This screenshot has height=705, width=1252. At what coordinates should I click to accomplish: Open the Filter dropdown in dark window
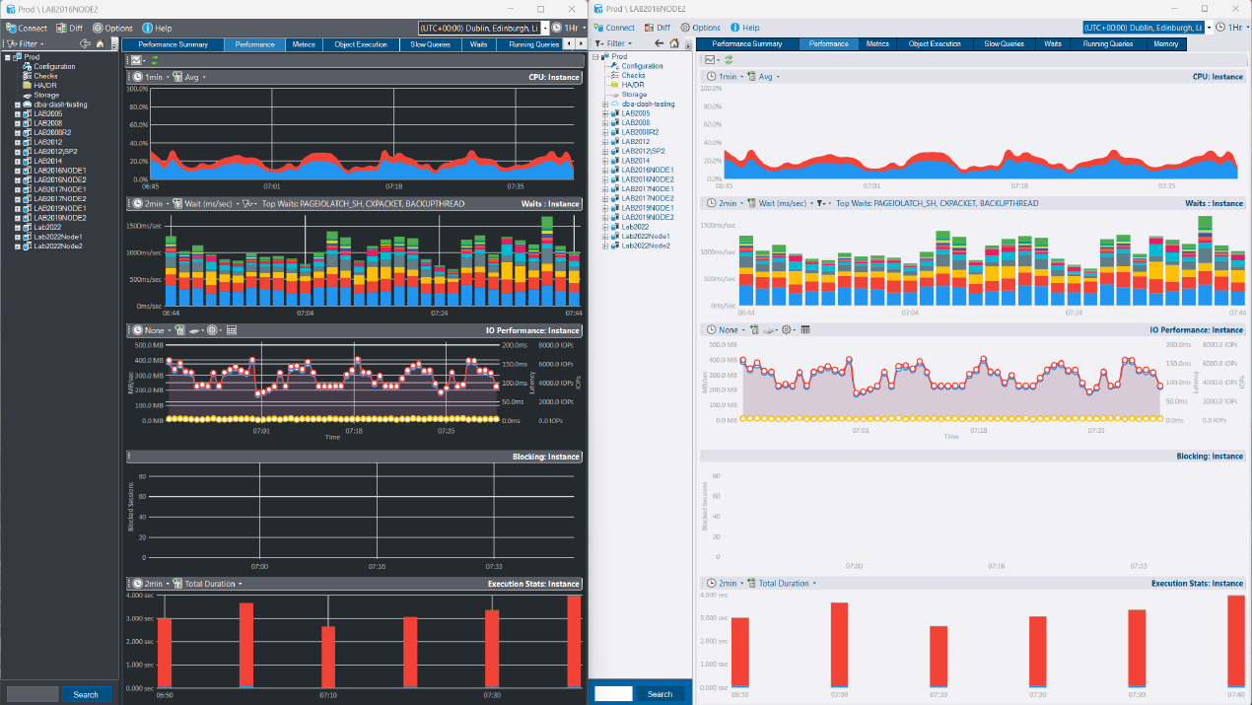click(x=25, y=43)
